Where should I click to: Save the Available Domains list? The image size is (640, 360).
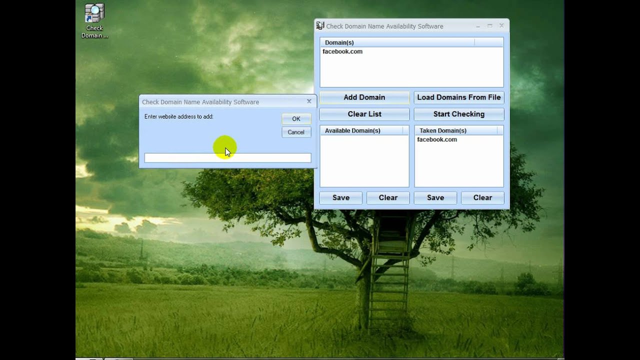pos(341,197)
